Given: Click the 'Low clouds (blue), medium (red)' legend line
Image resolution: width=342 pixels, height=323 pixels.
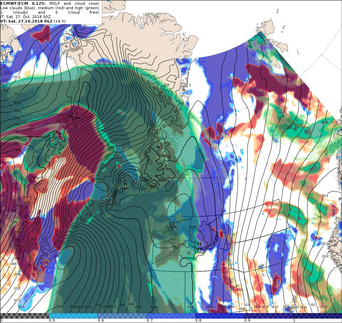Looking at the screenshot, I should click(x=50, y=8).
